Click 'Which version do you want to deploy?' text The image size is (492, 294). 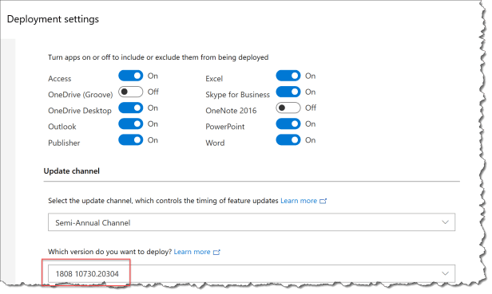110,252
